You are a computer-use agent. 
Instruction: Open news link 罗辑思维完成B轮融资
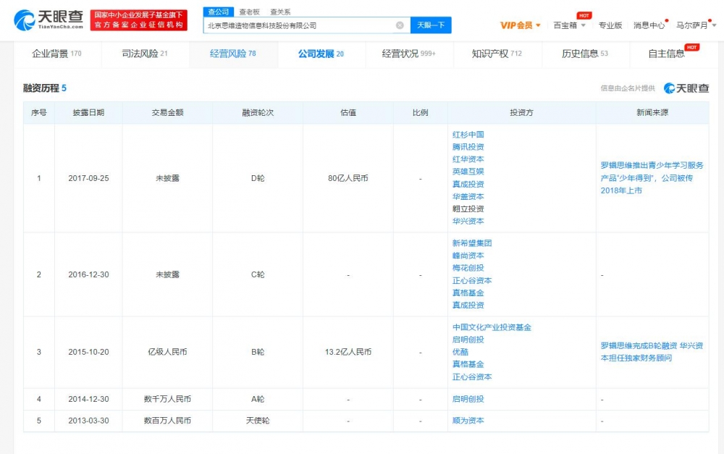point(652,352)
